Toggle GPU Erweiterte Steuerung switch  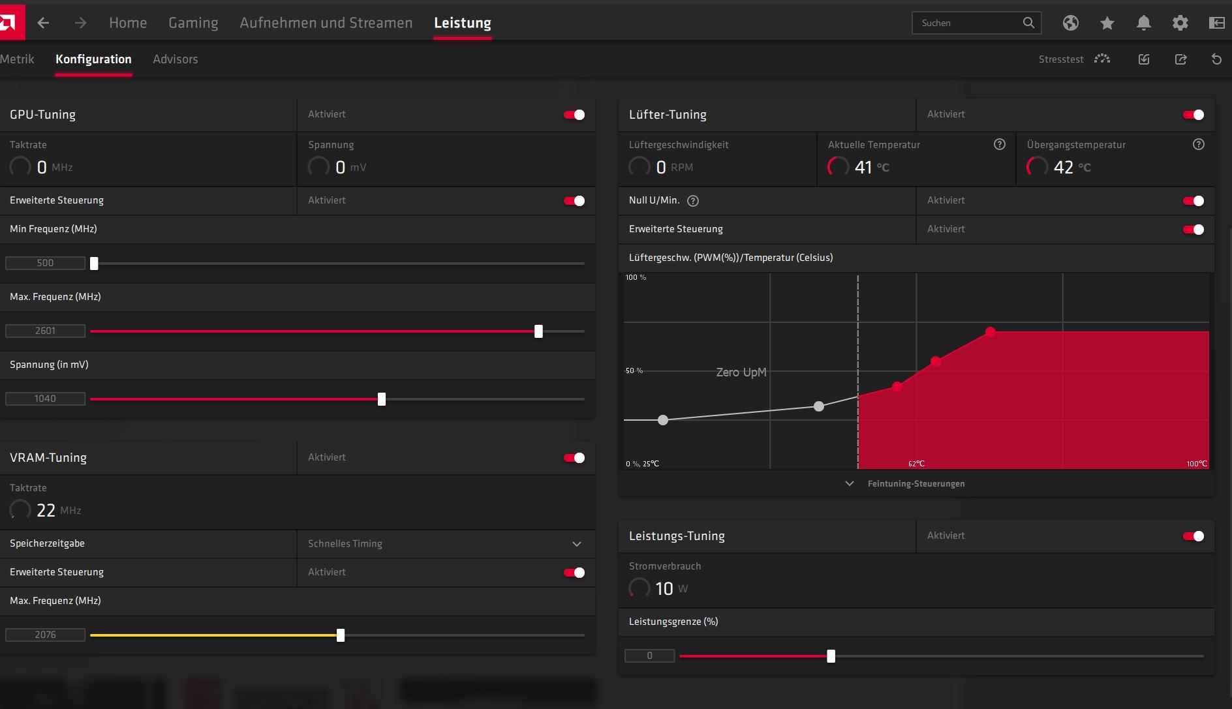pos(574,201)
